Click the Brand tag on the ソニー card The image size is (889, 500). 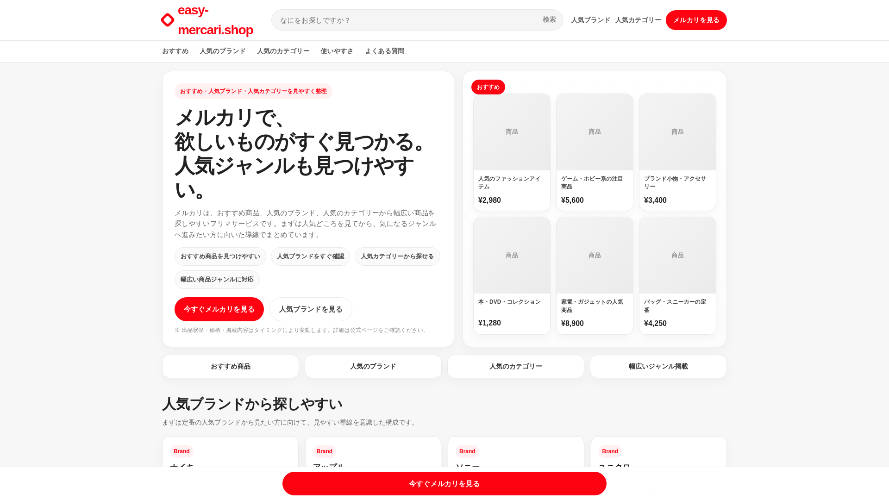pos(467,451)
